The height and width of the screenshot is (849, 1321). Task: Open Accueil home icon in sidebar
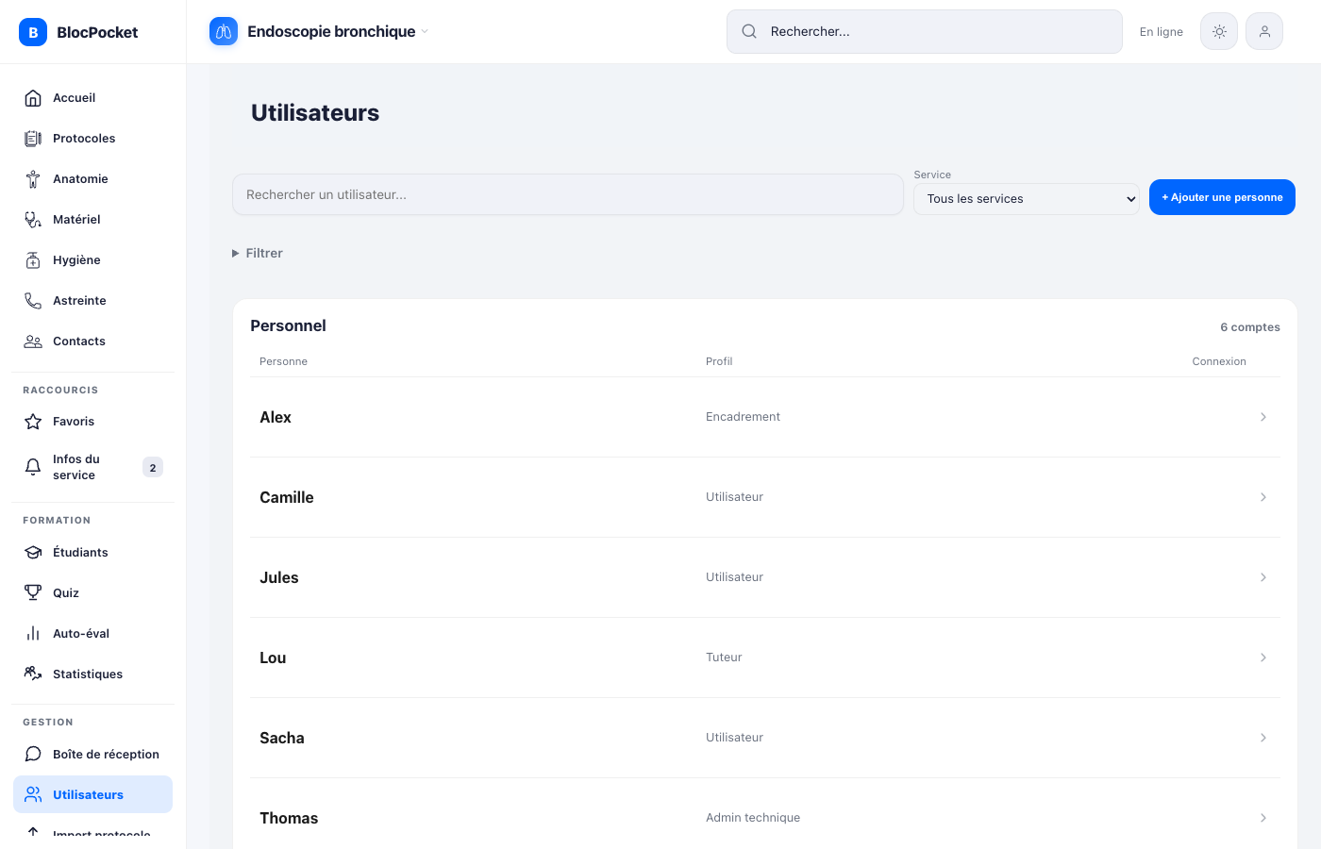pyautogui.click(x=33, y=98)
